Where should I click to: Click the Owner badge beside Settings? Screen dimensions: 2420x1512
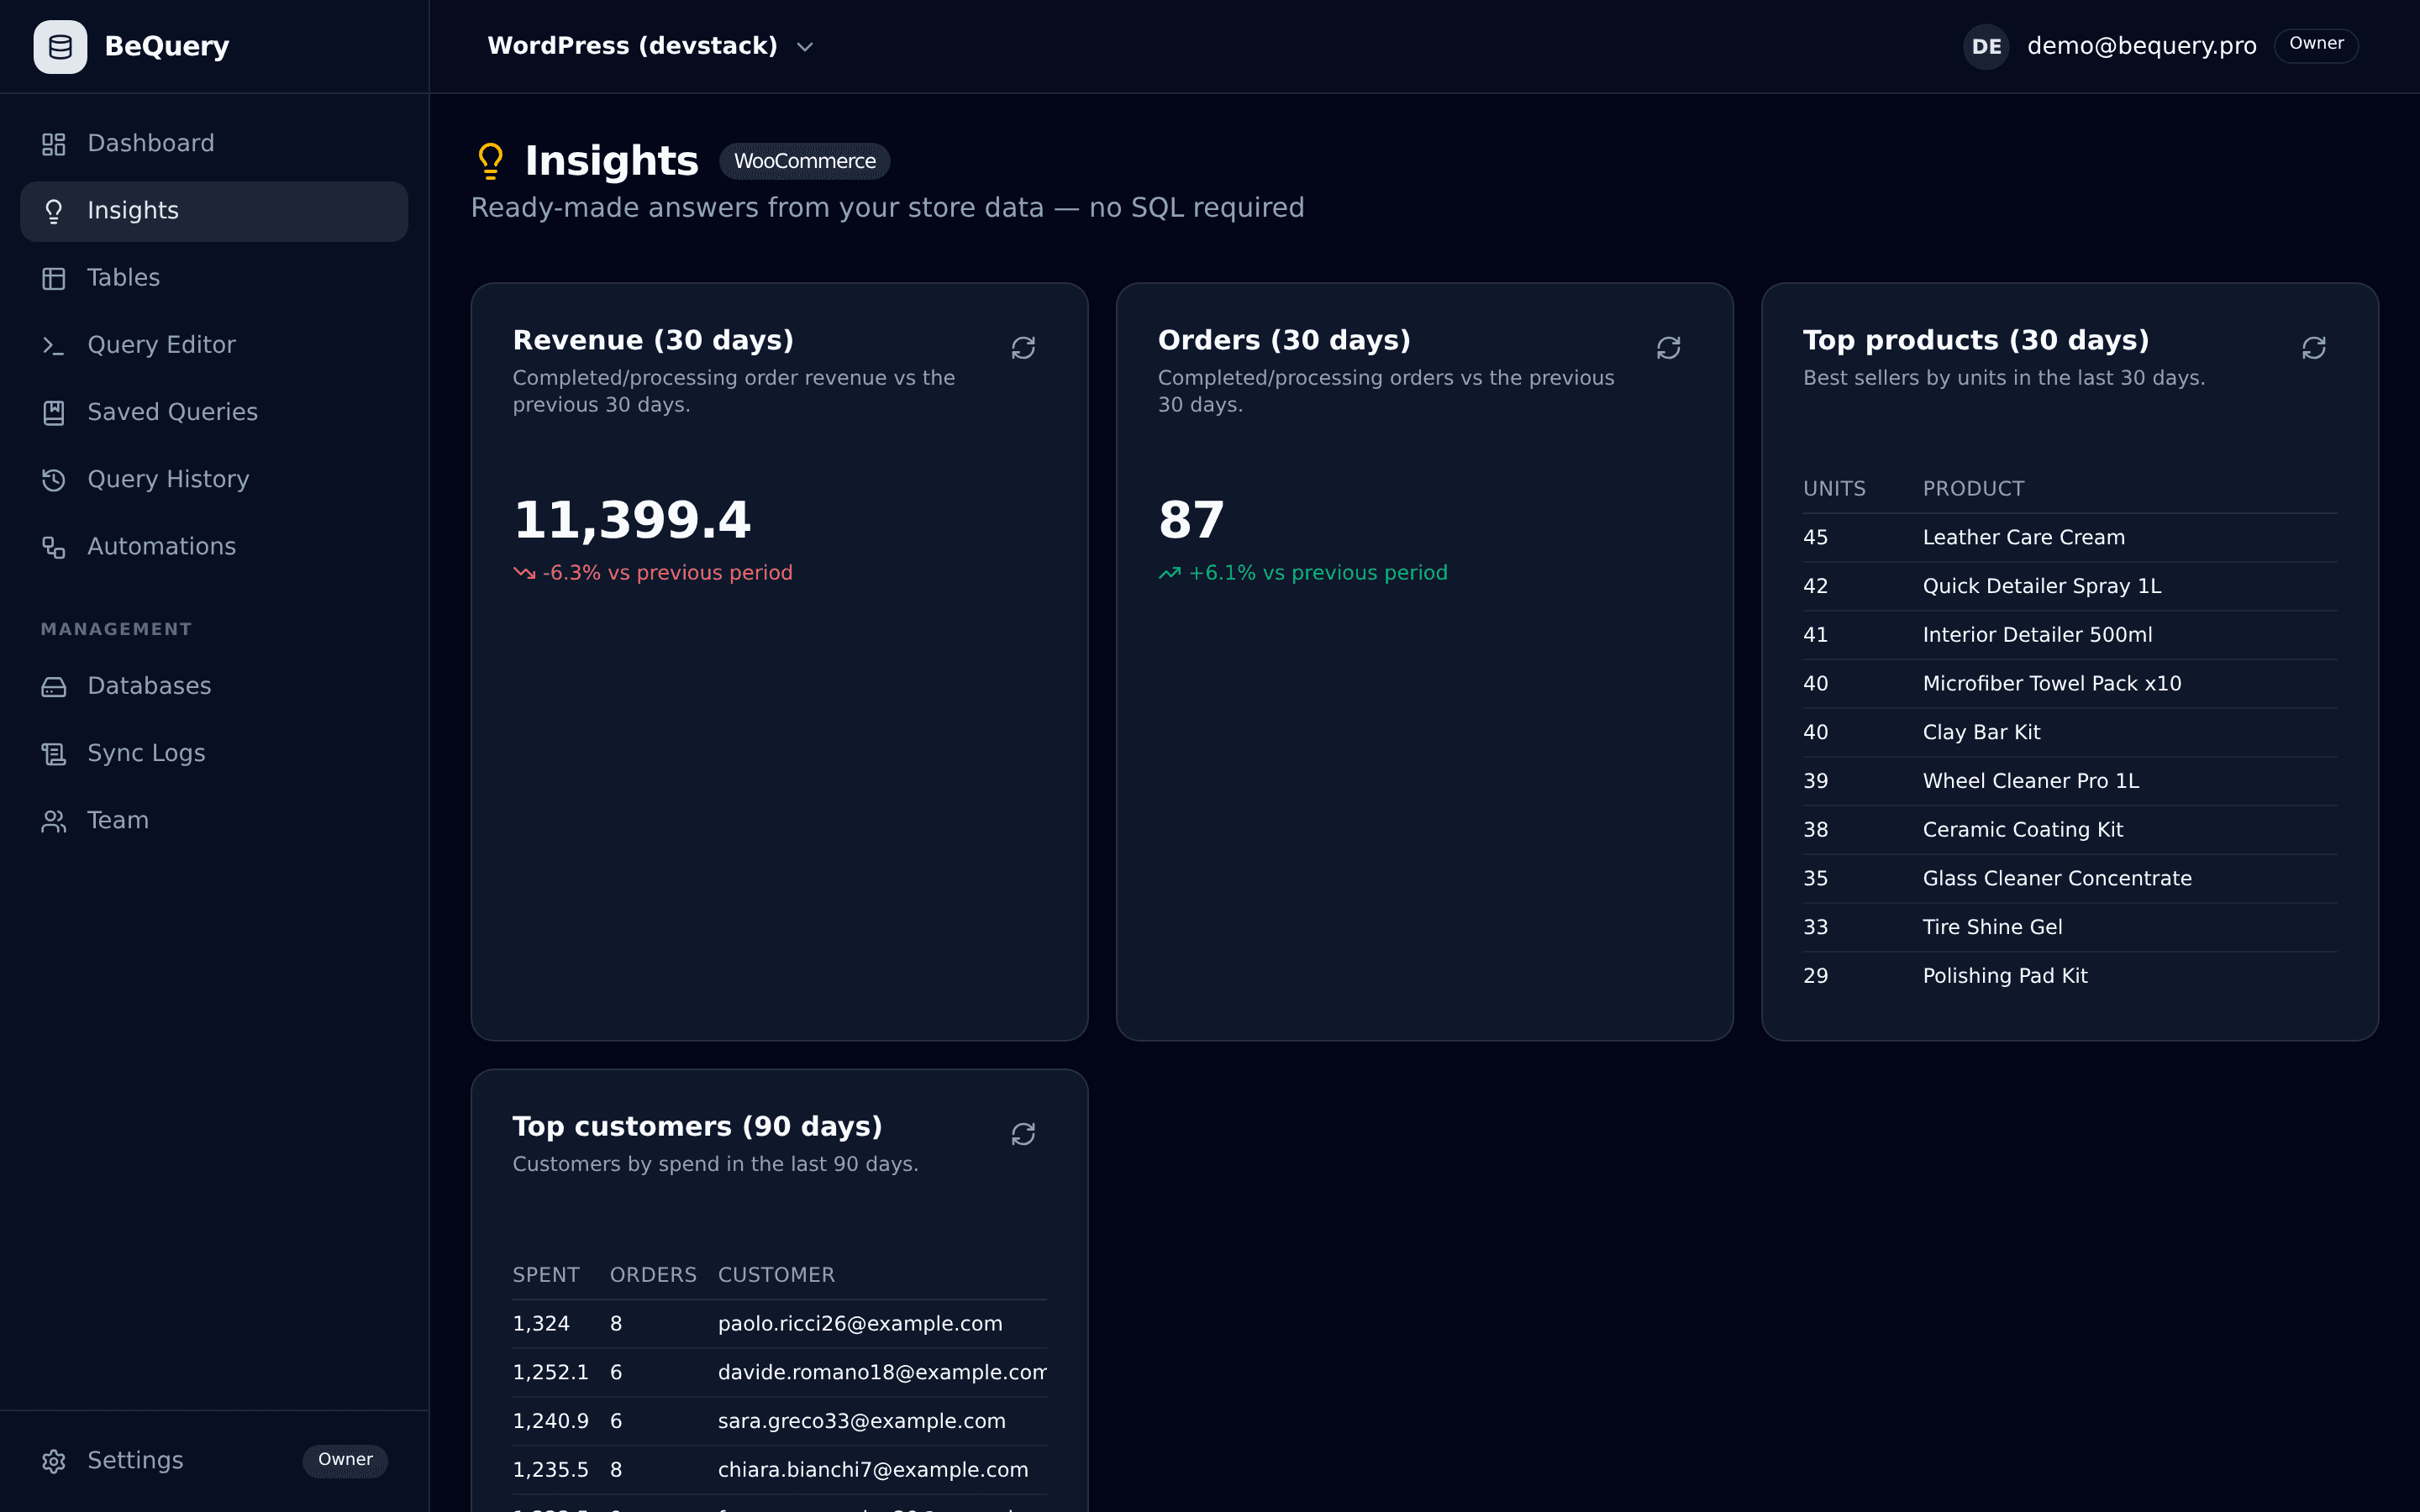(x=345, y=1460)
